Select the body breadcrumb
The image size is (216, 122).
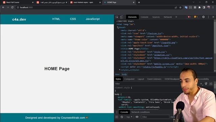[124, 75]
